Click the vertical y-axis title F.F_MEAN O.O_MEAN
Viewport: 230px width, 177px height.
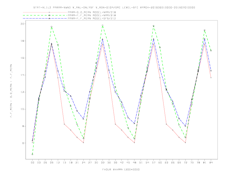11,91
